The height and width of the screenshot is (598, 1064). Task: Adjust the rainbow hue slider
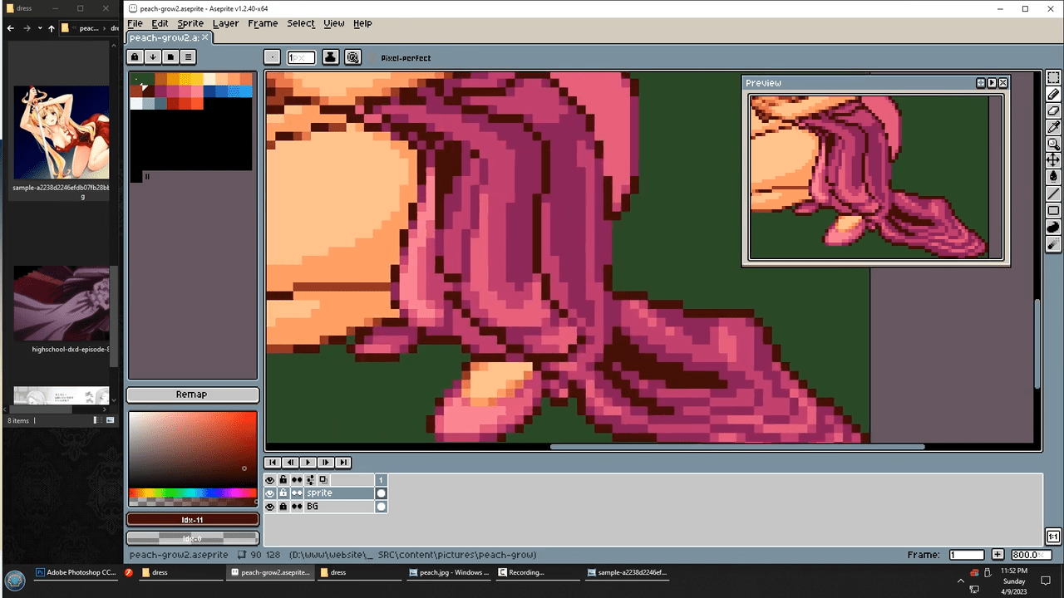[192, 493]
